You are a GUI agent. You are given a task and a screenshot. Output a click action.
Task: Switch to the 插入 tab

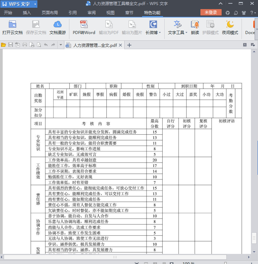(27, 13)
